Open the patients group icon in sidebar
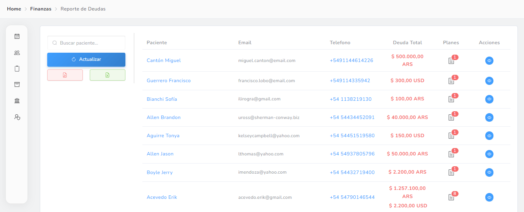Image resolution: width=524 pixels, height=212 pixels. (17, 53)
